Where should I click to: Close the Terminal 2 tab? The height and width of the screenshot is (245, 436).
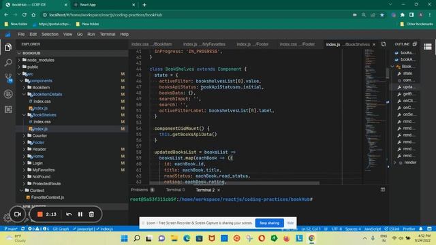(219, 190)
